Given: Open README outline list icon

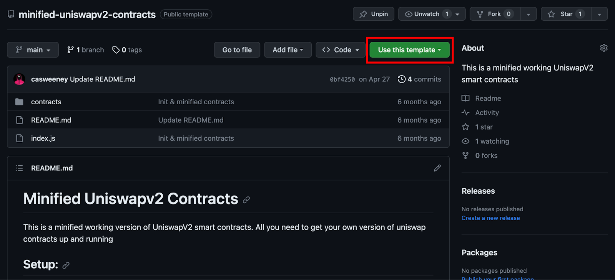Looking at the screenshot, I should click(x=19, y=168).
